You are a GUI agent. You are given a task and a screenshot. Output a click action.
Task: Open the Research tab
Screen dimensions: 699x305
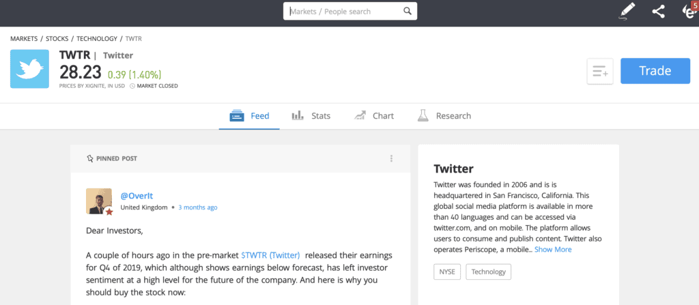click(x=444, y=116)
